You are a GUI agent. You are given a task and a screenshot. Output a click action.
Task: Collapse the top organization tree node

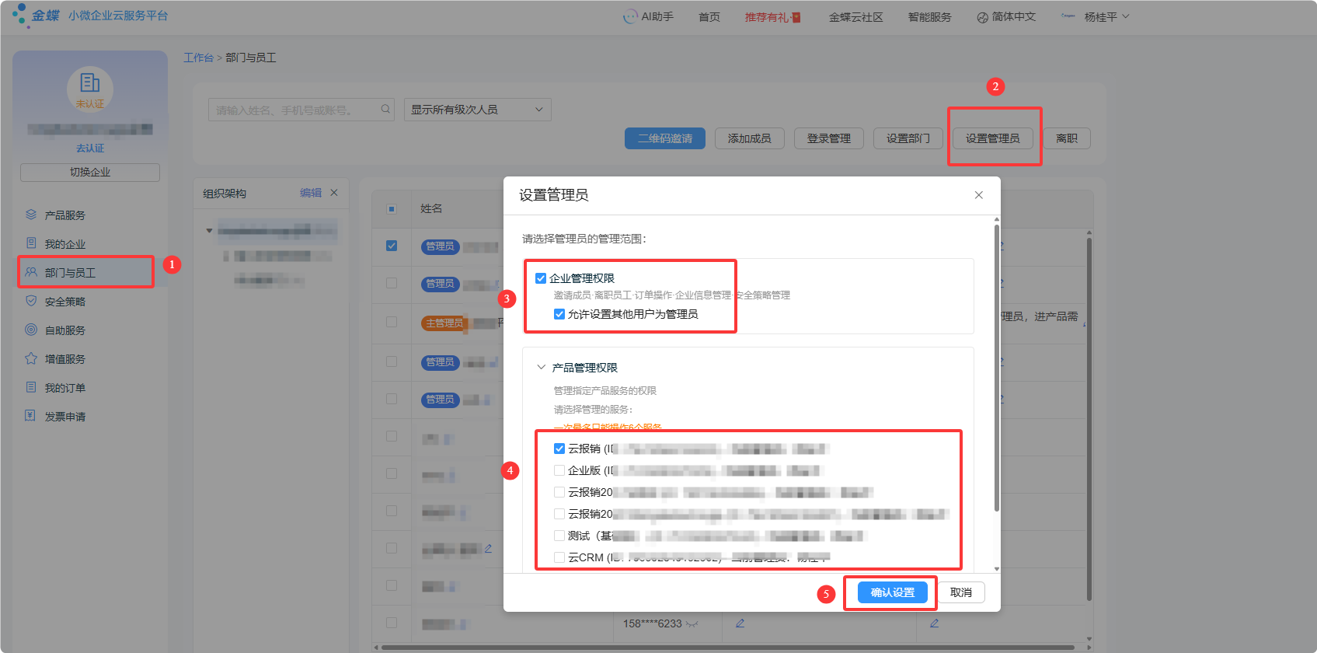209,230
